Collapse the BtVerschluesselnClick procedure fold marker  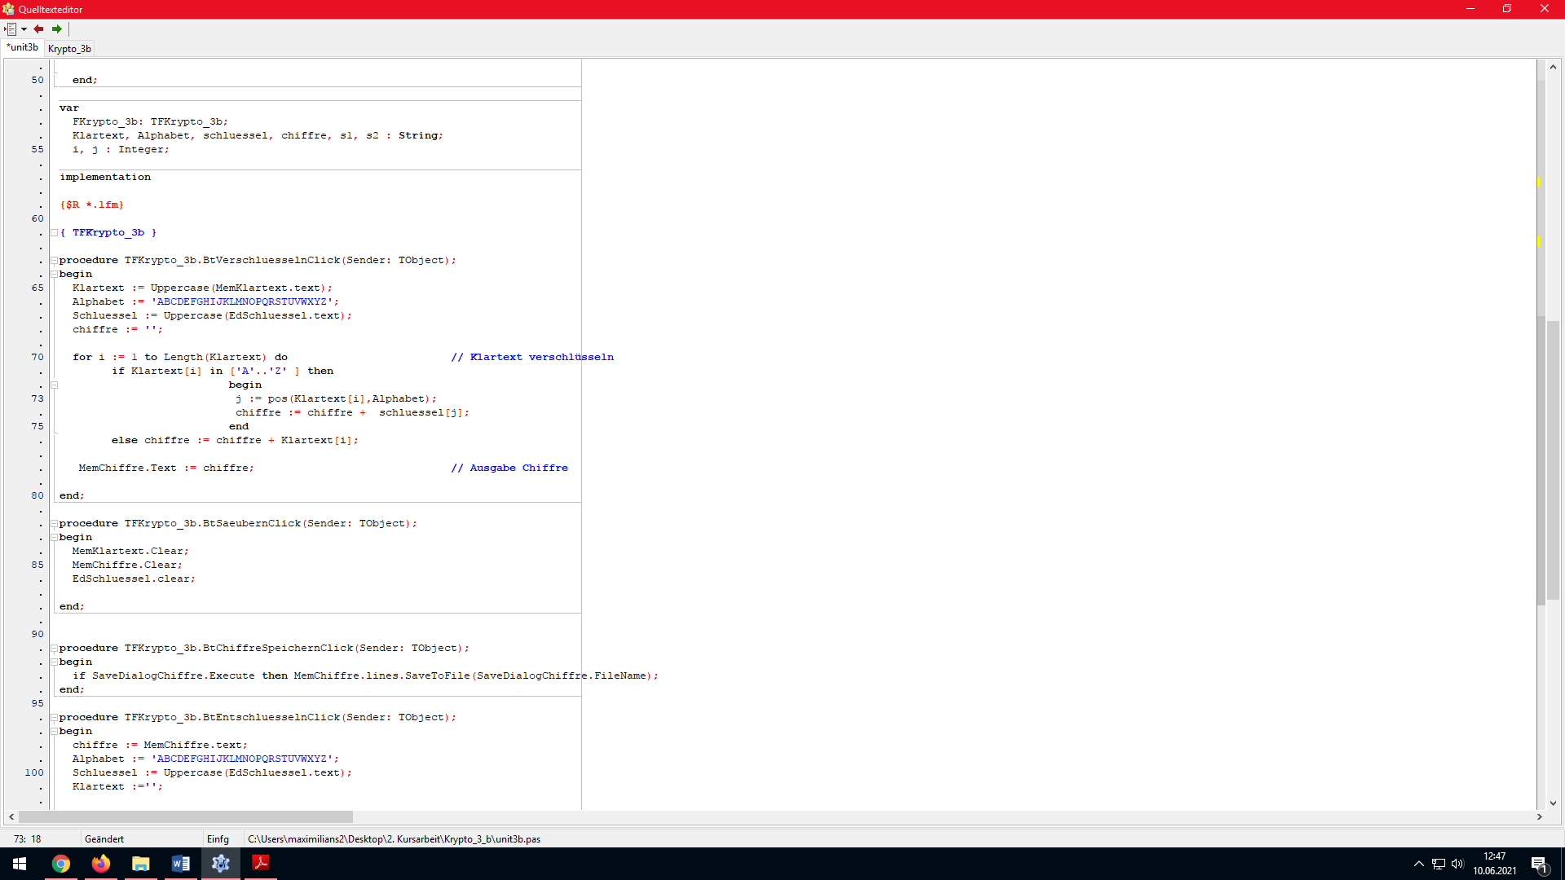click(x=55, y=261)
